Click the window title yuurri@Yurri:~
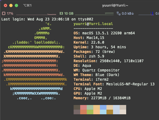The image size is (159, 120). (115, 5)
